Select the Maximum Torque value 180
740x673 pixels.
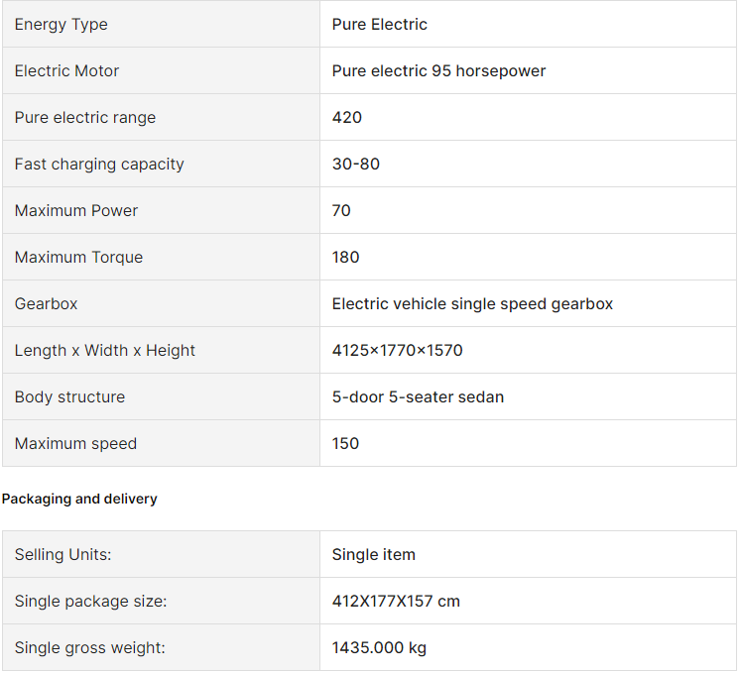(x=345, y=258)
